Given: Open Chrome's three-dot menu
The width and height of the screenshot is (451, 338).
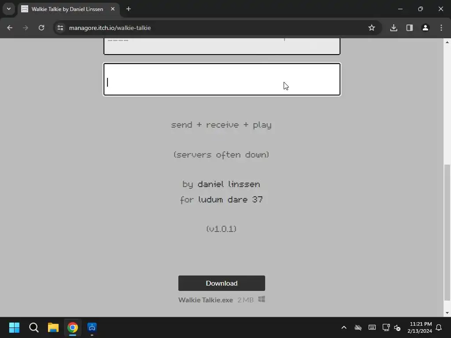Looking at the screenshot, I should (441, 28).
